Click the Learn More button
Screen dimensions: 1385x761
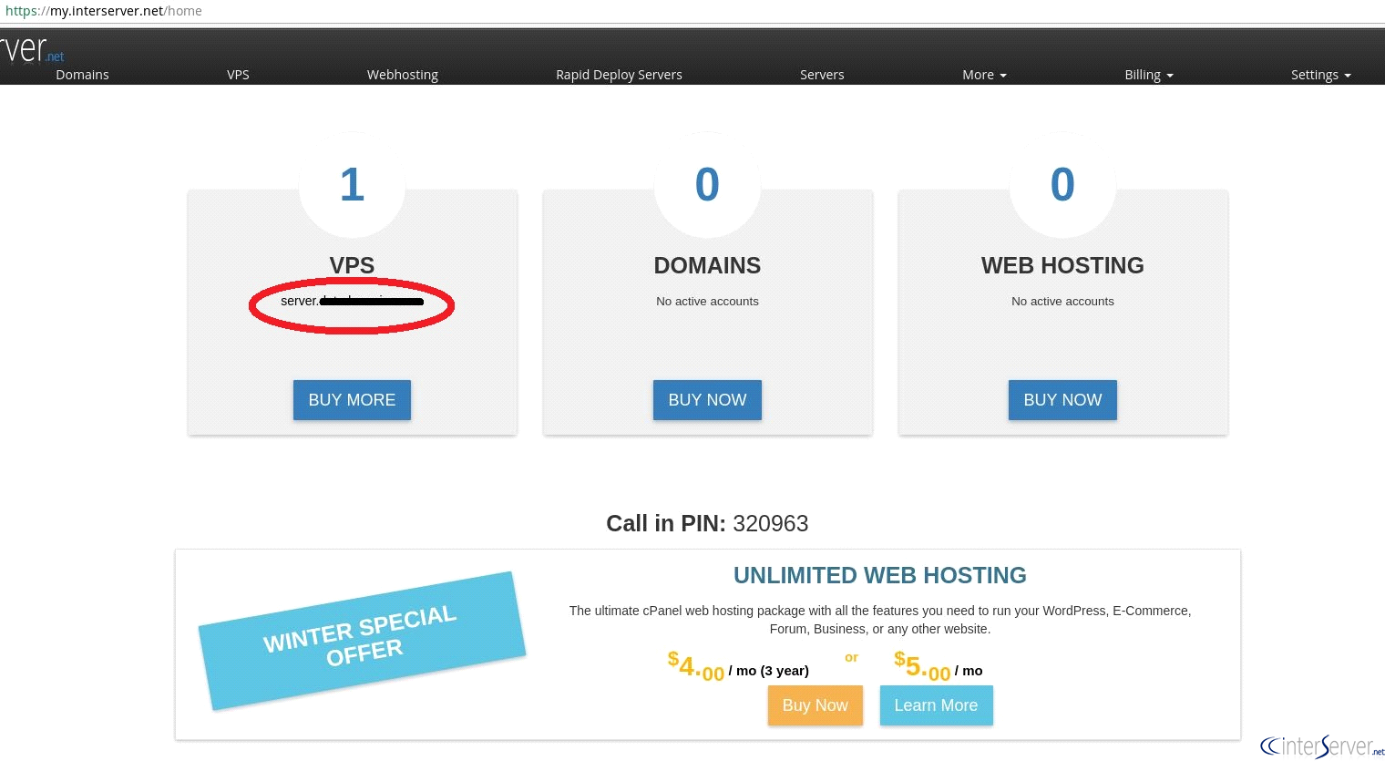pos(936,705)
